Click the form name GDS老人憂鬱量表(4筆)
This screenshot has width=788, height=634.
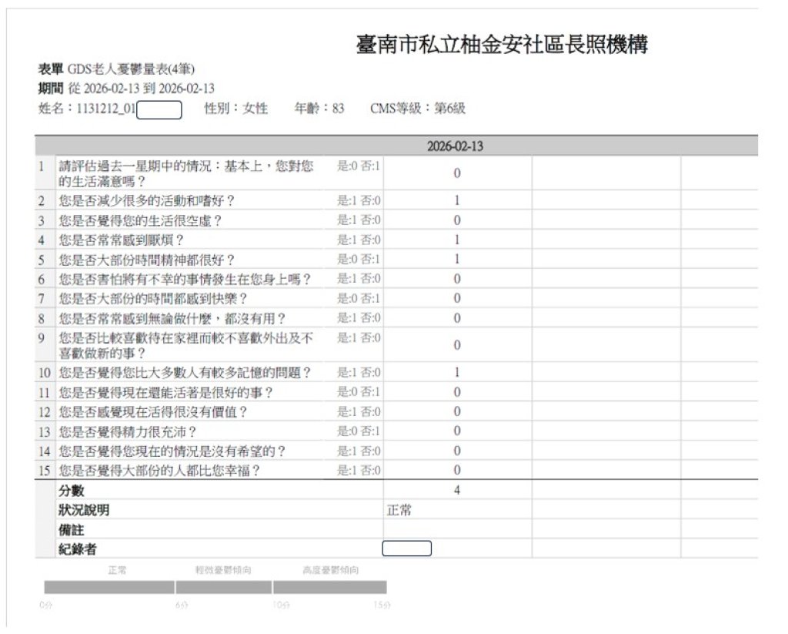tap(131, 70)
